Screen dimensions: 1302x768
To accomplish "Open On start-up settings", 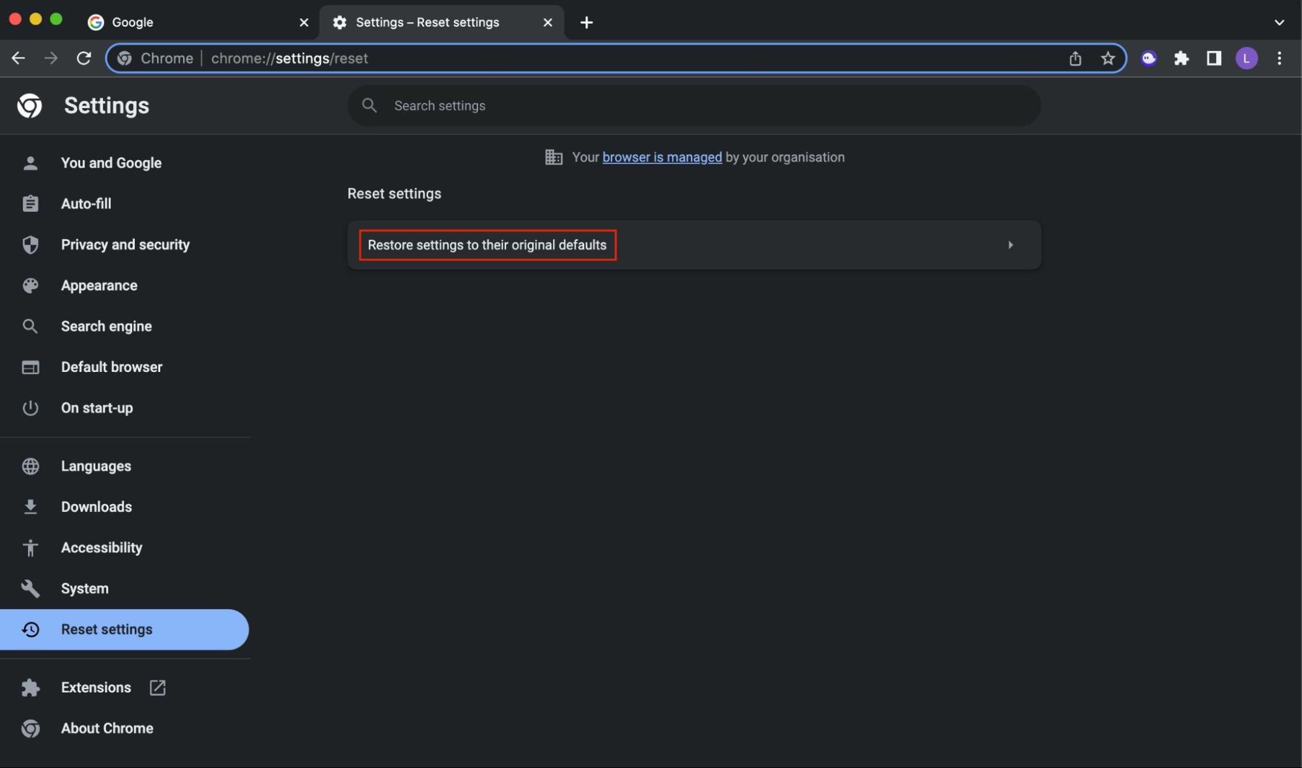I will click(x=124, y=408).
